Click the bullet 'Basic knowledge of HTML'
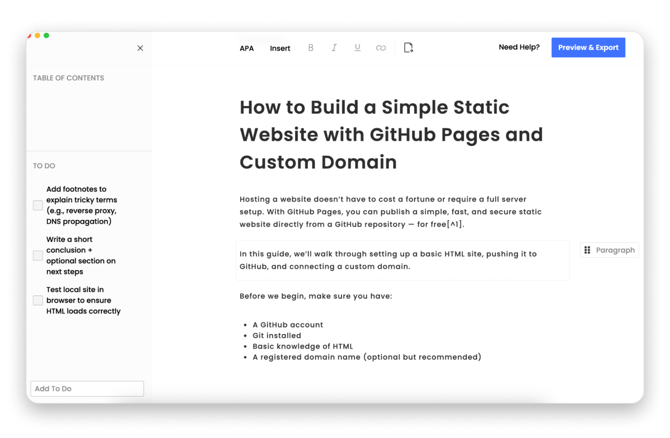Viewport: 670px width, 438px height. pos(303,347)
